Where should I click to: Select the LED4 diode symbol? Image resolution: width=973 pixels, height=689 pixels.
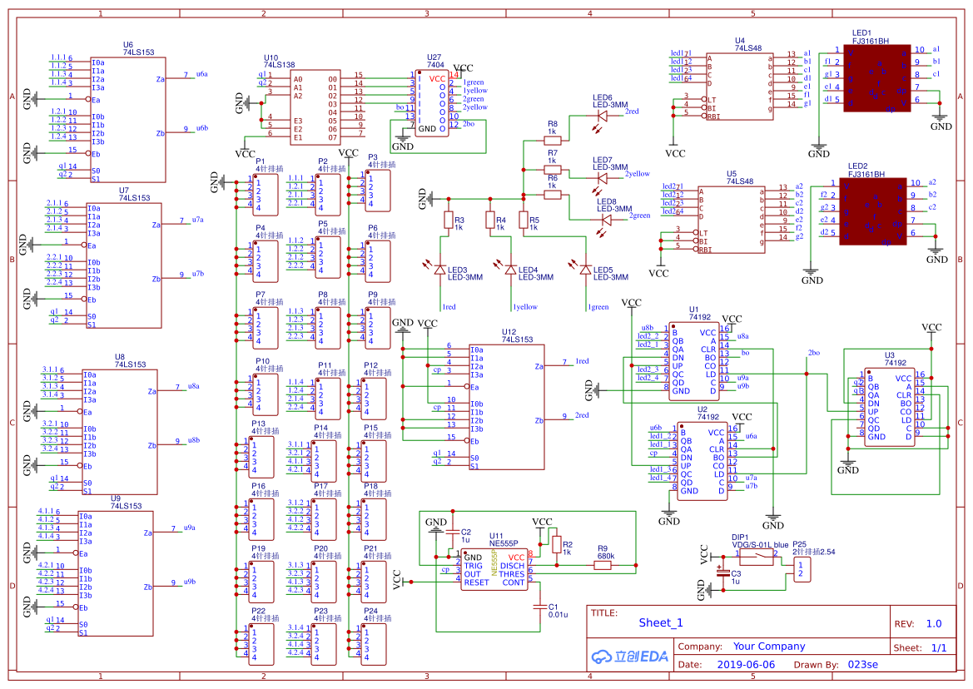pos(511,270)
